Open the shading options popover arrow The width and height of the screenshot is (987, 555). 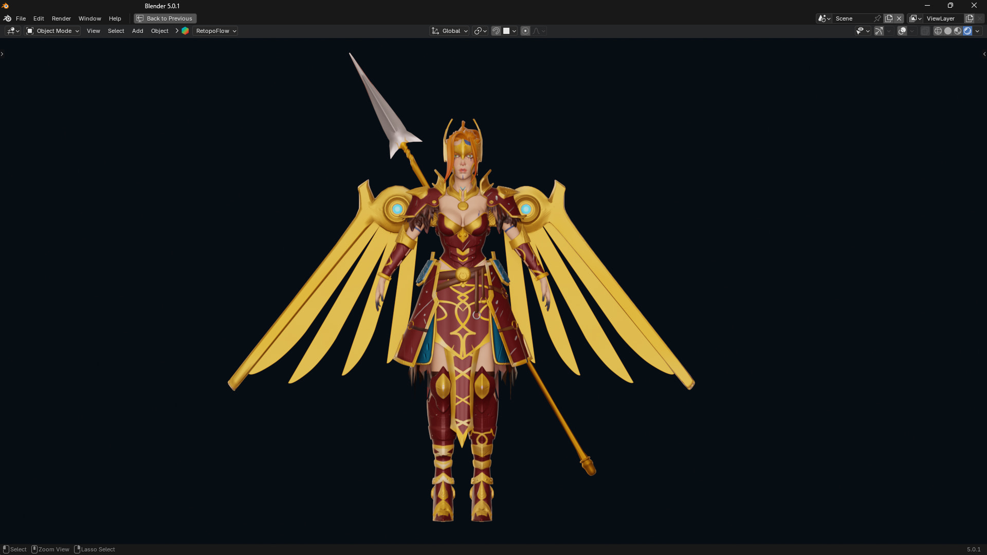[977, 31]
